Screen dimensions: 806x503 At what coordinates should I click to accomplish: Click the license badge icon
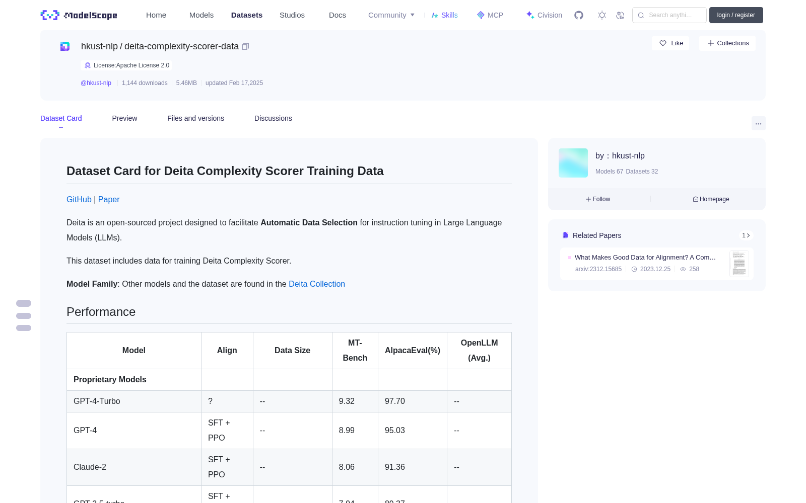tap(88, 65)
